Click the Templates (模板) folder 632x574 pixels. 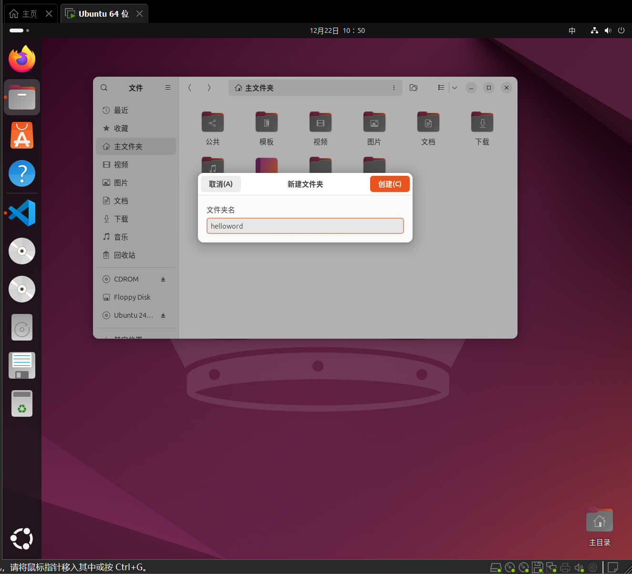(x=267, y=129)
